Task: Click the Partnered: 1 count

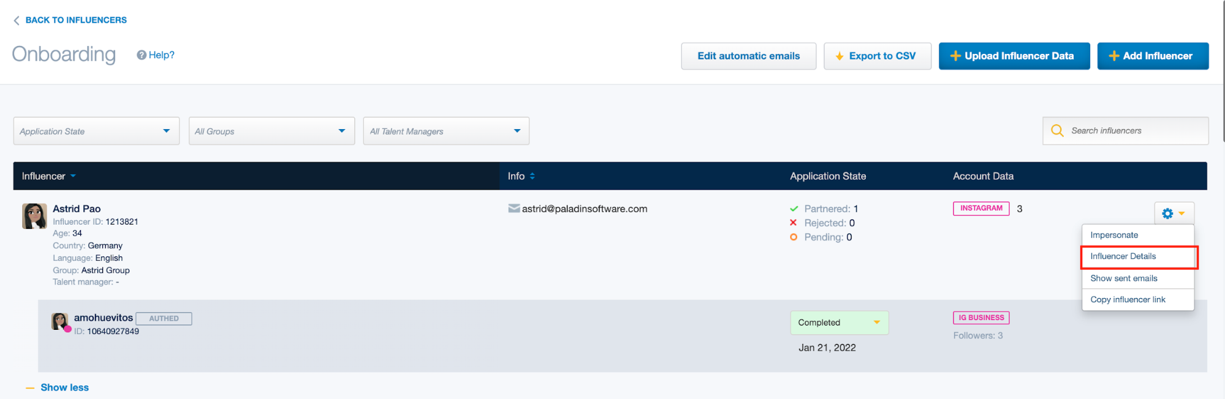Action: [x=831, y=209]
